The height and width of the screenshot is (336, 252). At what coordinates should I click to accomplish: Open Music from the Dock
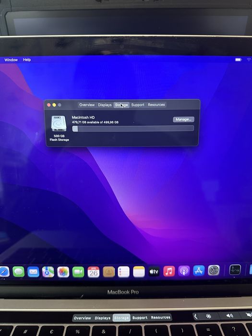(x=169, y=271)
